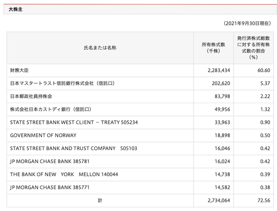The width and height of the screenshot is (277, 211).
Task: Click the 2,283,434 share count value
Action: (219, 70)
